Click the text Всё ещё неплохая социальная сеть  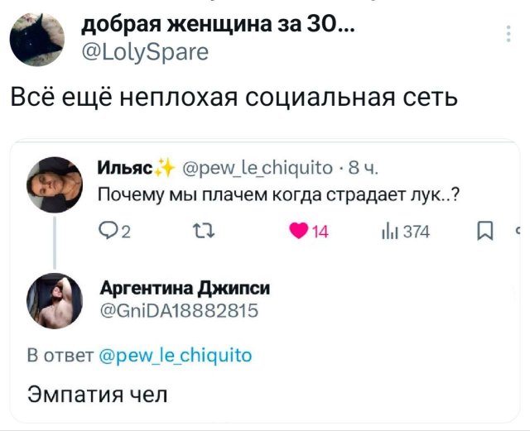234,100
